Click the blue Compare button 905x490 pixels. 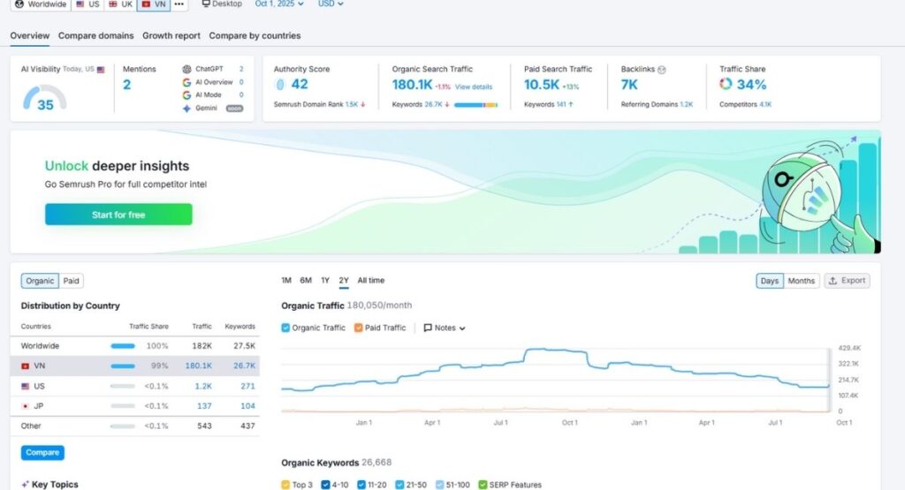click(x=42, y=453)
